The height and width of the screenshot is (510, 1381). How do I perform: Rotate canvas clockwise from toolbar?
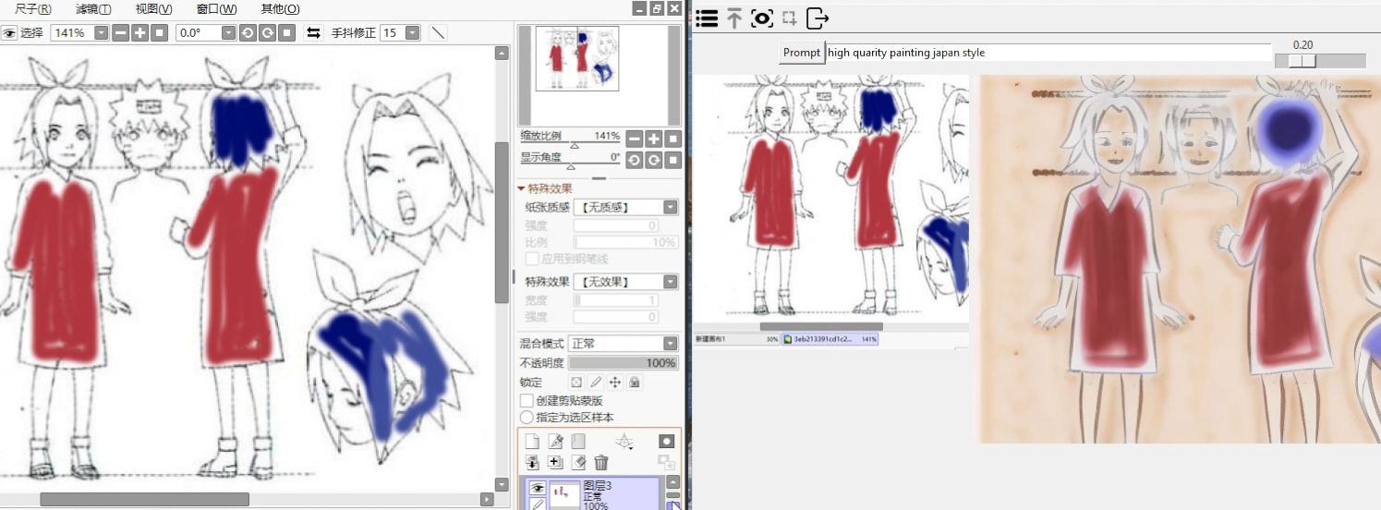pos(267,33)
